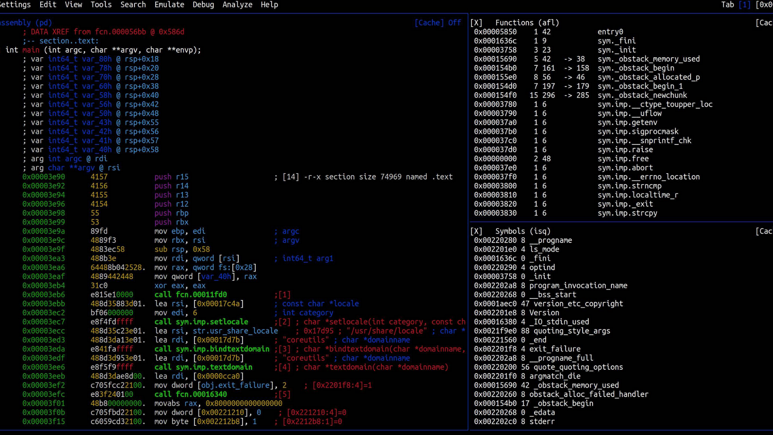Click str.usr_share_locale reference
This screenshot has width=773, height=435.
pos(235,331)
